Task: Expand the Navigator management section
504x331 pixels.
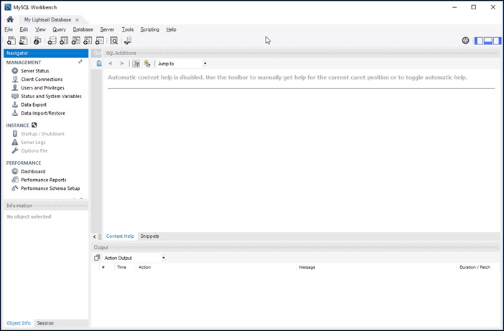Action: pyautogui.click(x=80, y=62)
